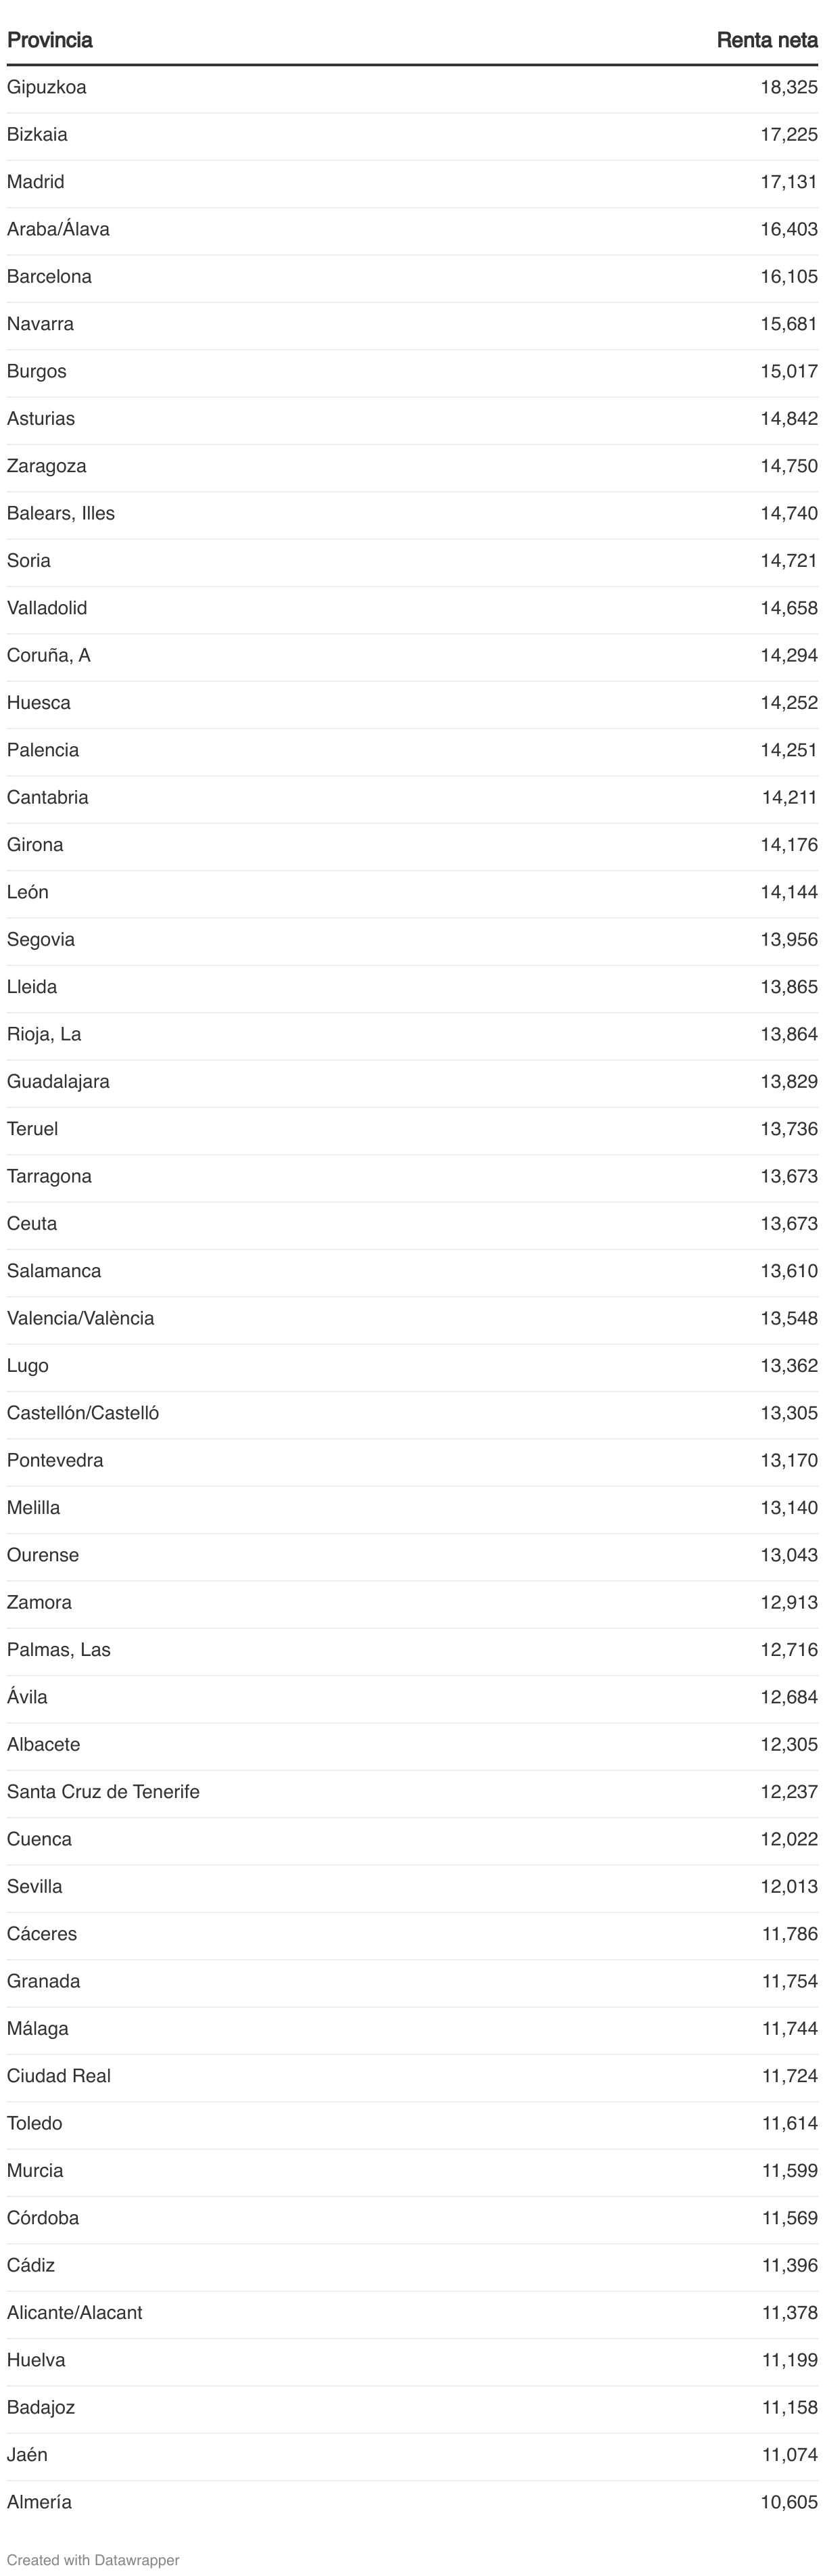
Task: Select the Ciudad Real province cell
Action: pyautogui.click(x=58, y=2076)
